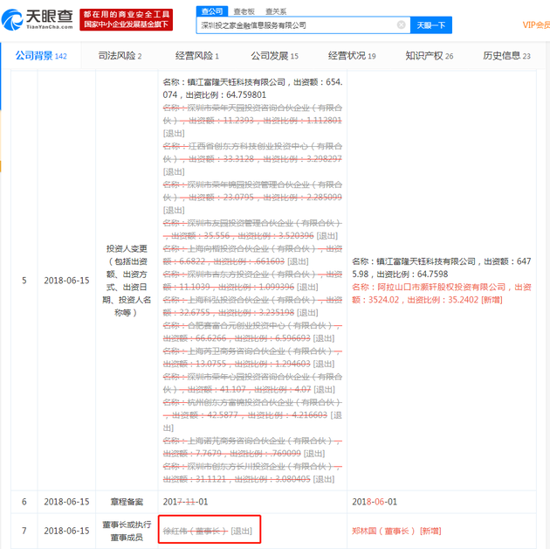Select the 查老板 search tab
The height and width of the screenshot is (549, 550).
(x=244, y=11)
